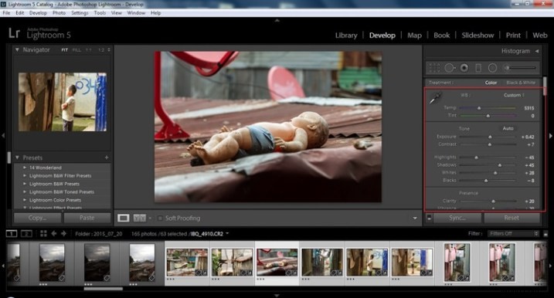The height and width of the screenshot is (298, 554).
Task: Open the toolbar content dropdown triangle
Action: click(415, 218)
